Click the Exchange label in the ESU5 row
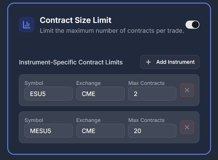The image size is (218, 160). pyautogui.click(x=88, y=83)
